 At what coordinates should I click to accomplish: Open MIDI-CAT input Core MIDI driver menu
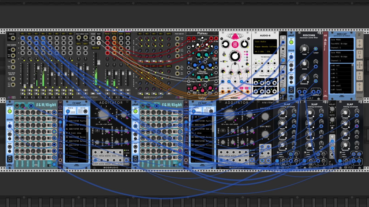coord(342,40)
